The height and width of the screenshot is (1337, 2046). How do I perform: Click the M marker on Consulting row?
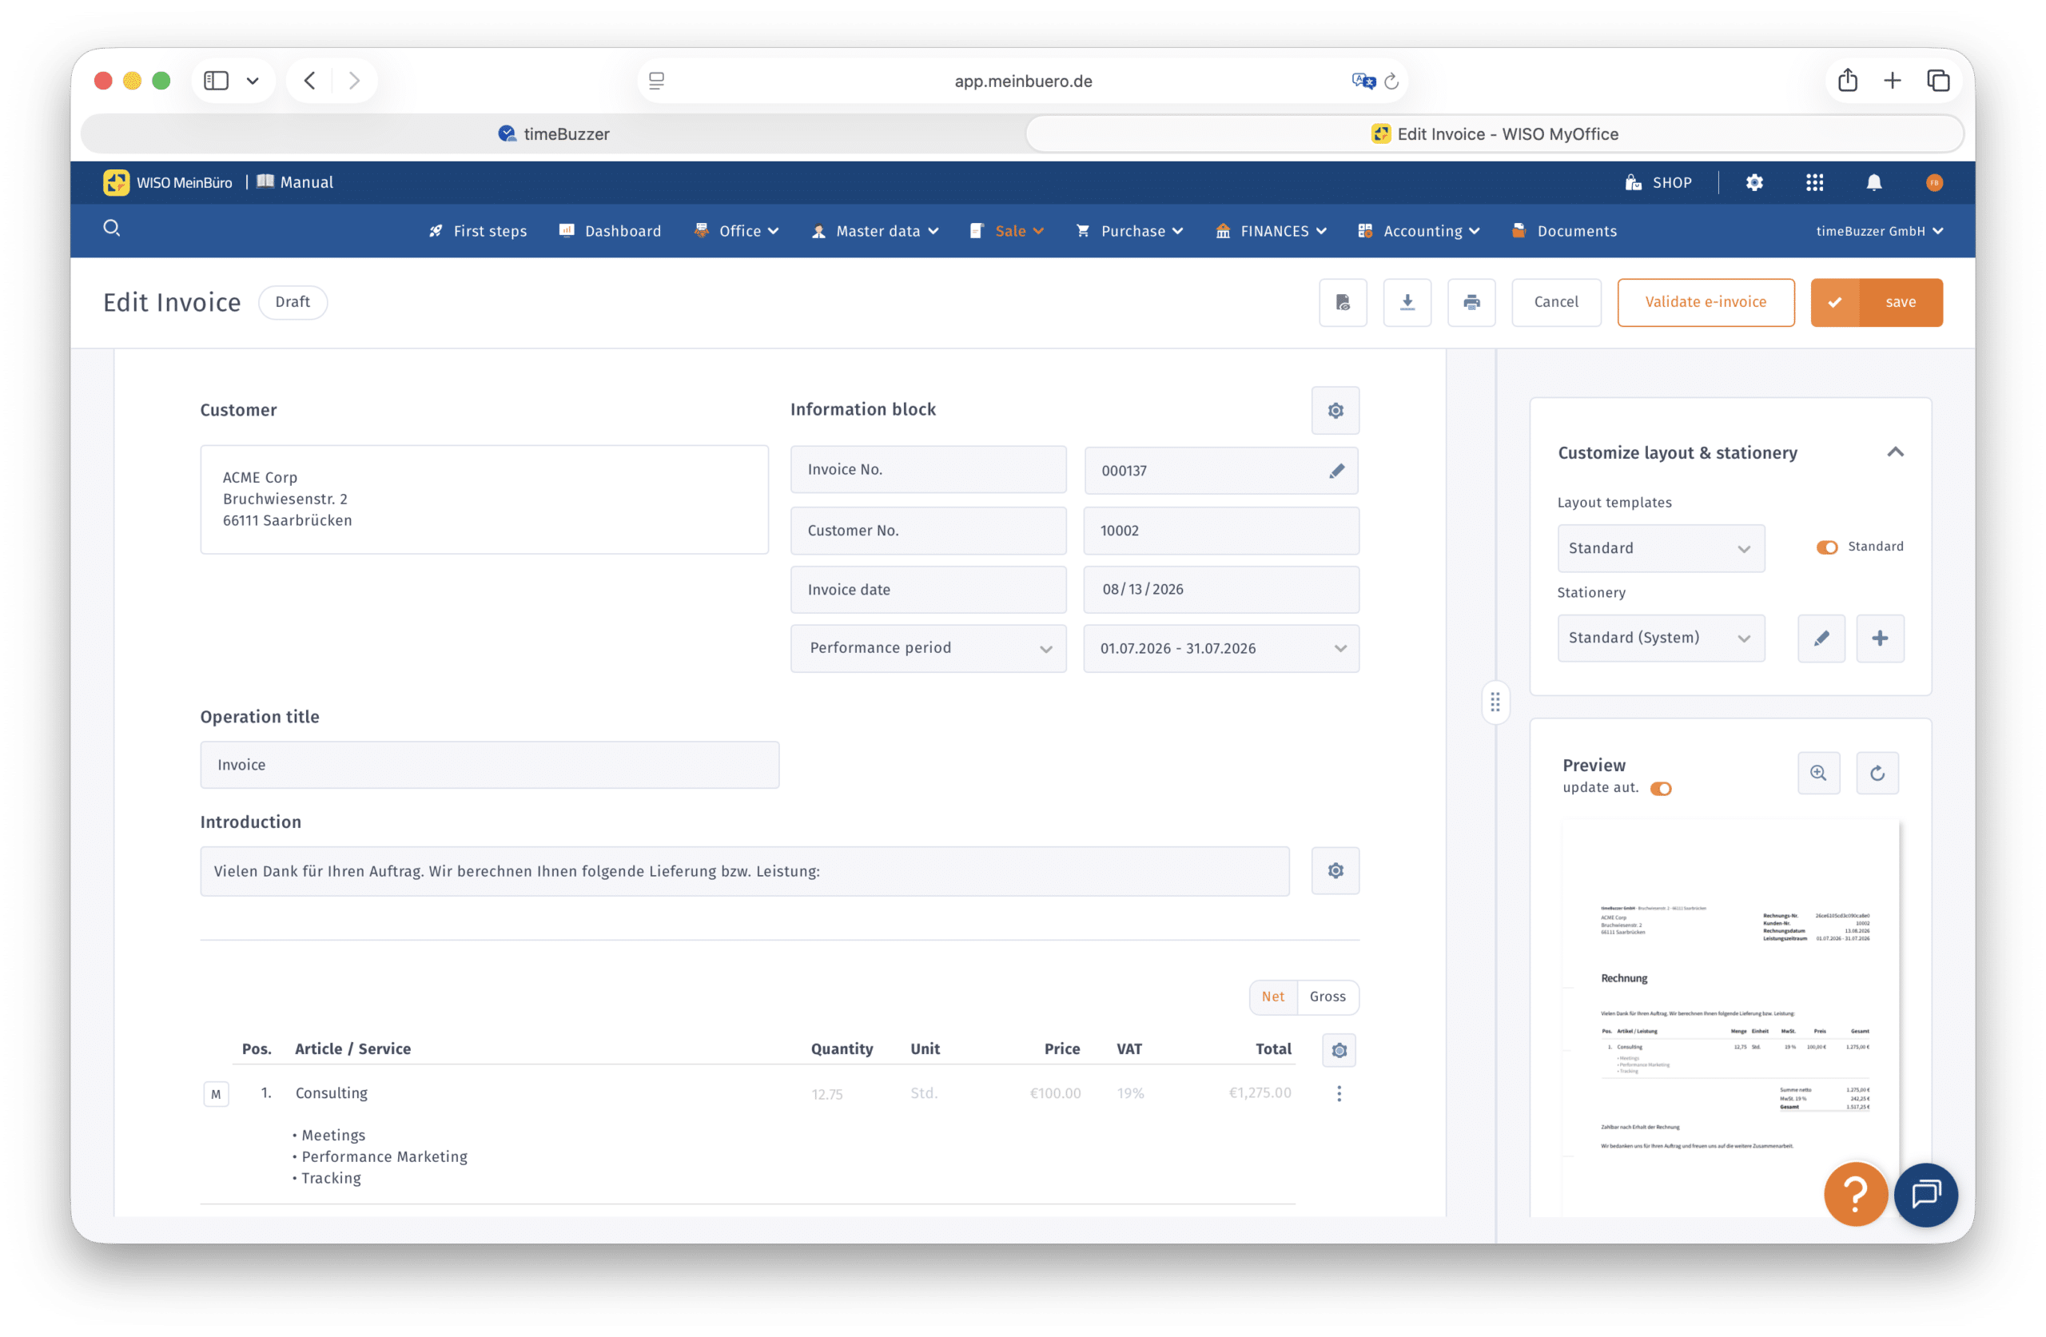pos(216,1094)
